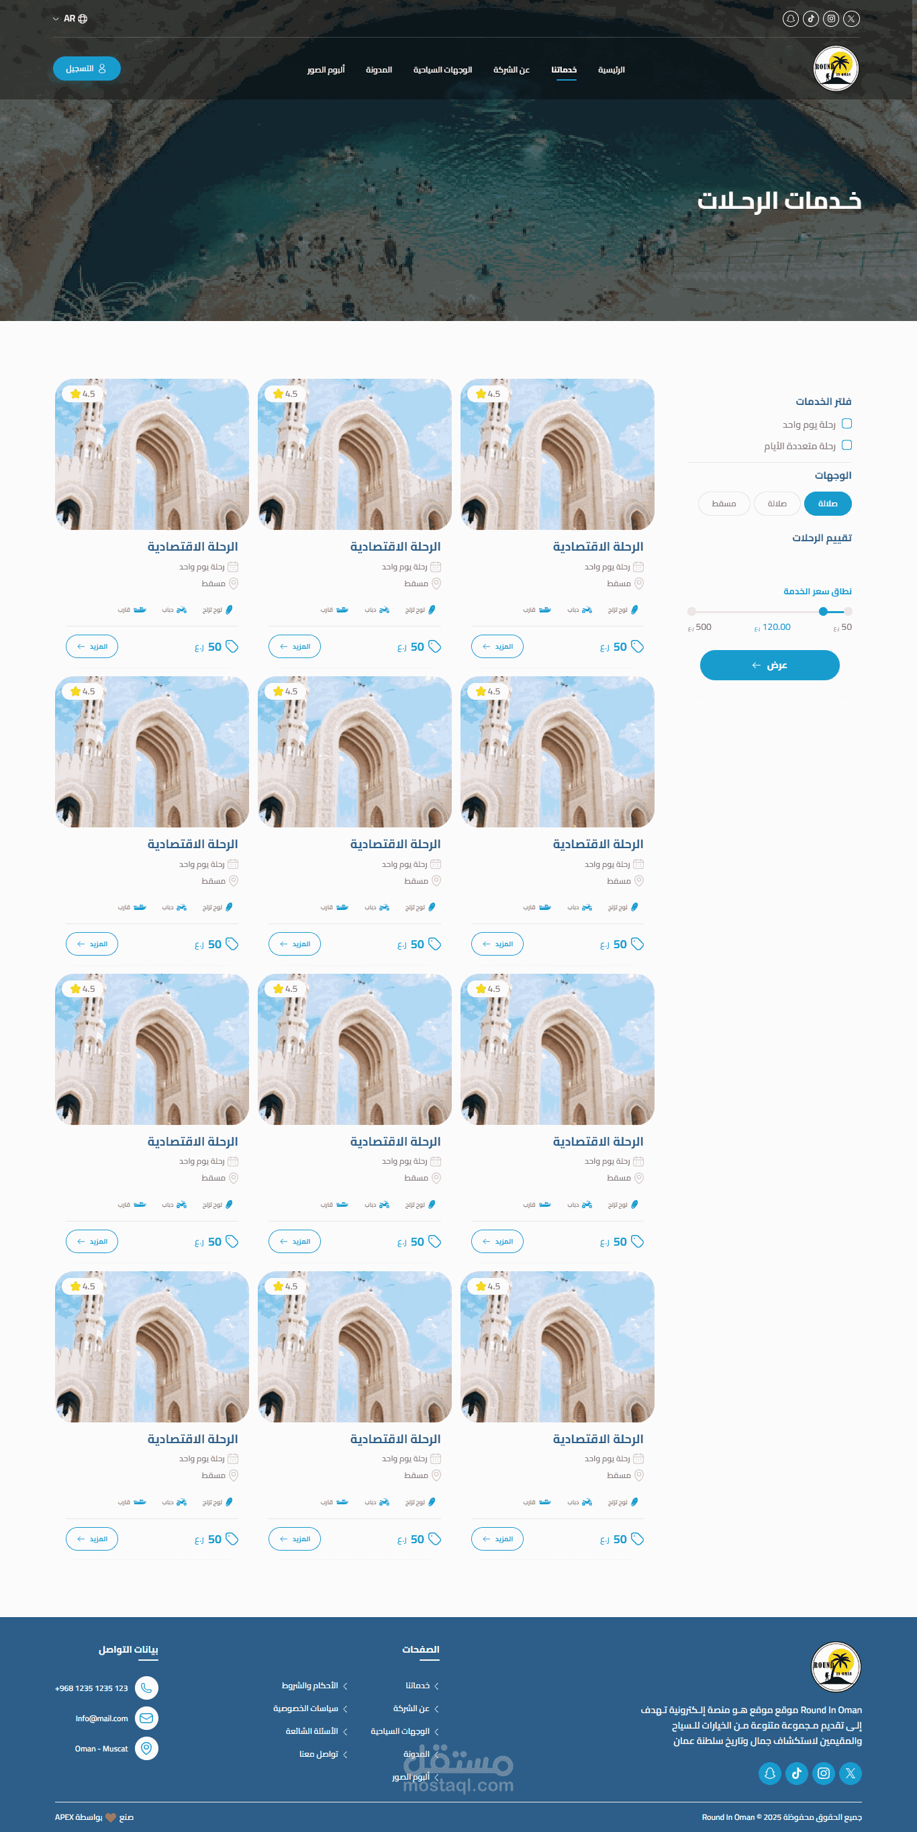The image size is (917, 1832).
Task: Open the footer TikTok social icon
Action: (796, 1773)
